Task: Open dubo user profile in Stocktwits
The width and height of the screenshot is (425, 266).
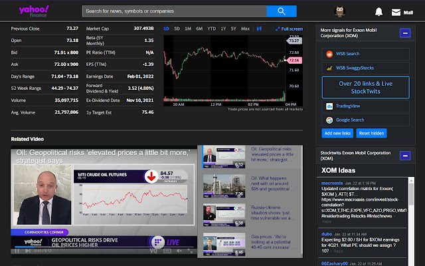Action: point(327,234)
